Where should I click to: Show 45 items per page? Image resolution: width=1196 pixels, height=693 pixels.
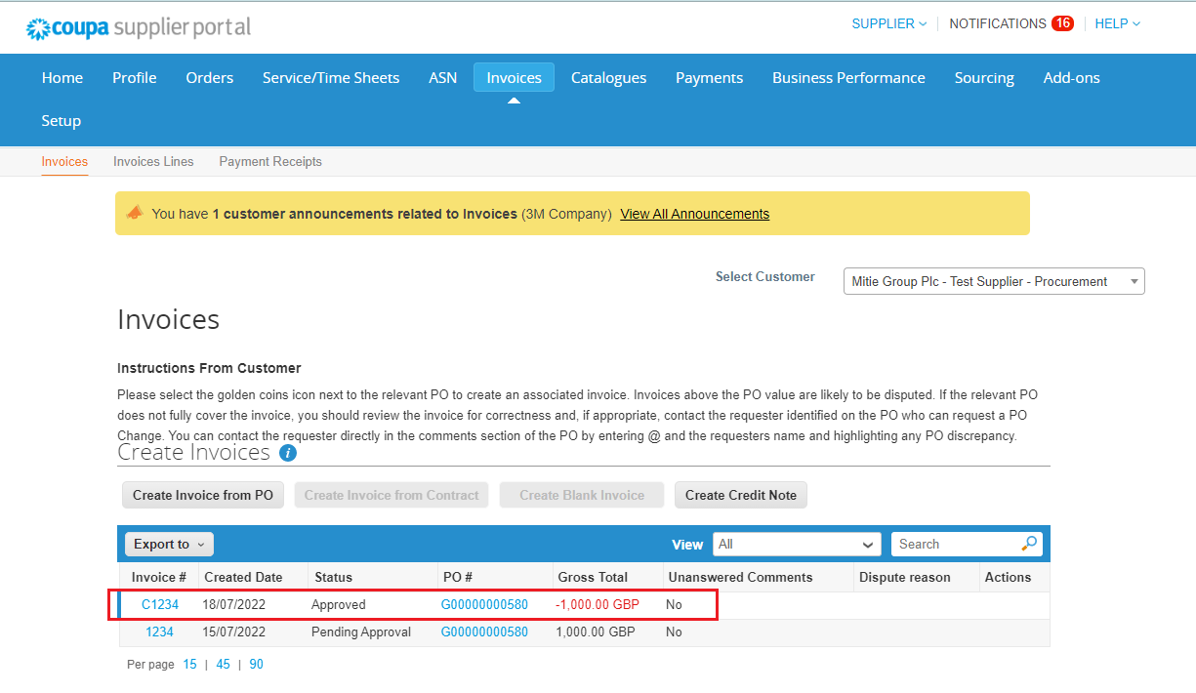(x=223, y=664)
